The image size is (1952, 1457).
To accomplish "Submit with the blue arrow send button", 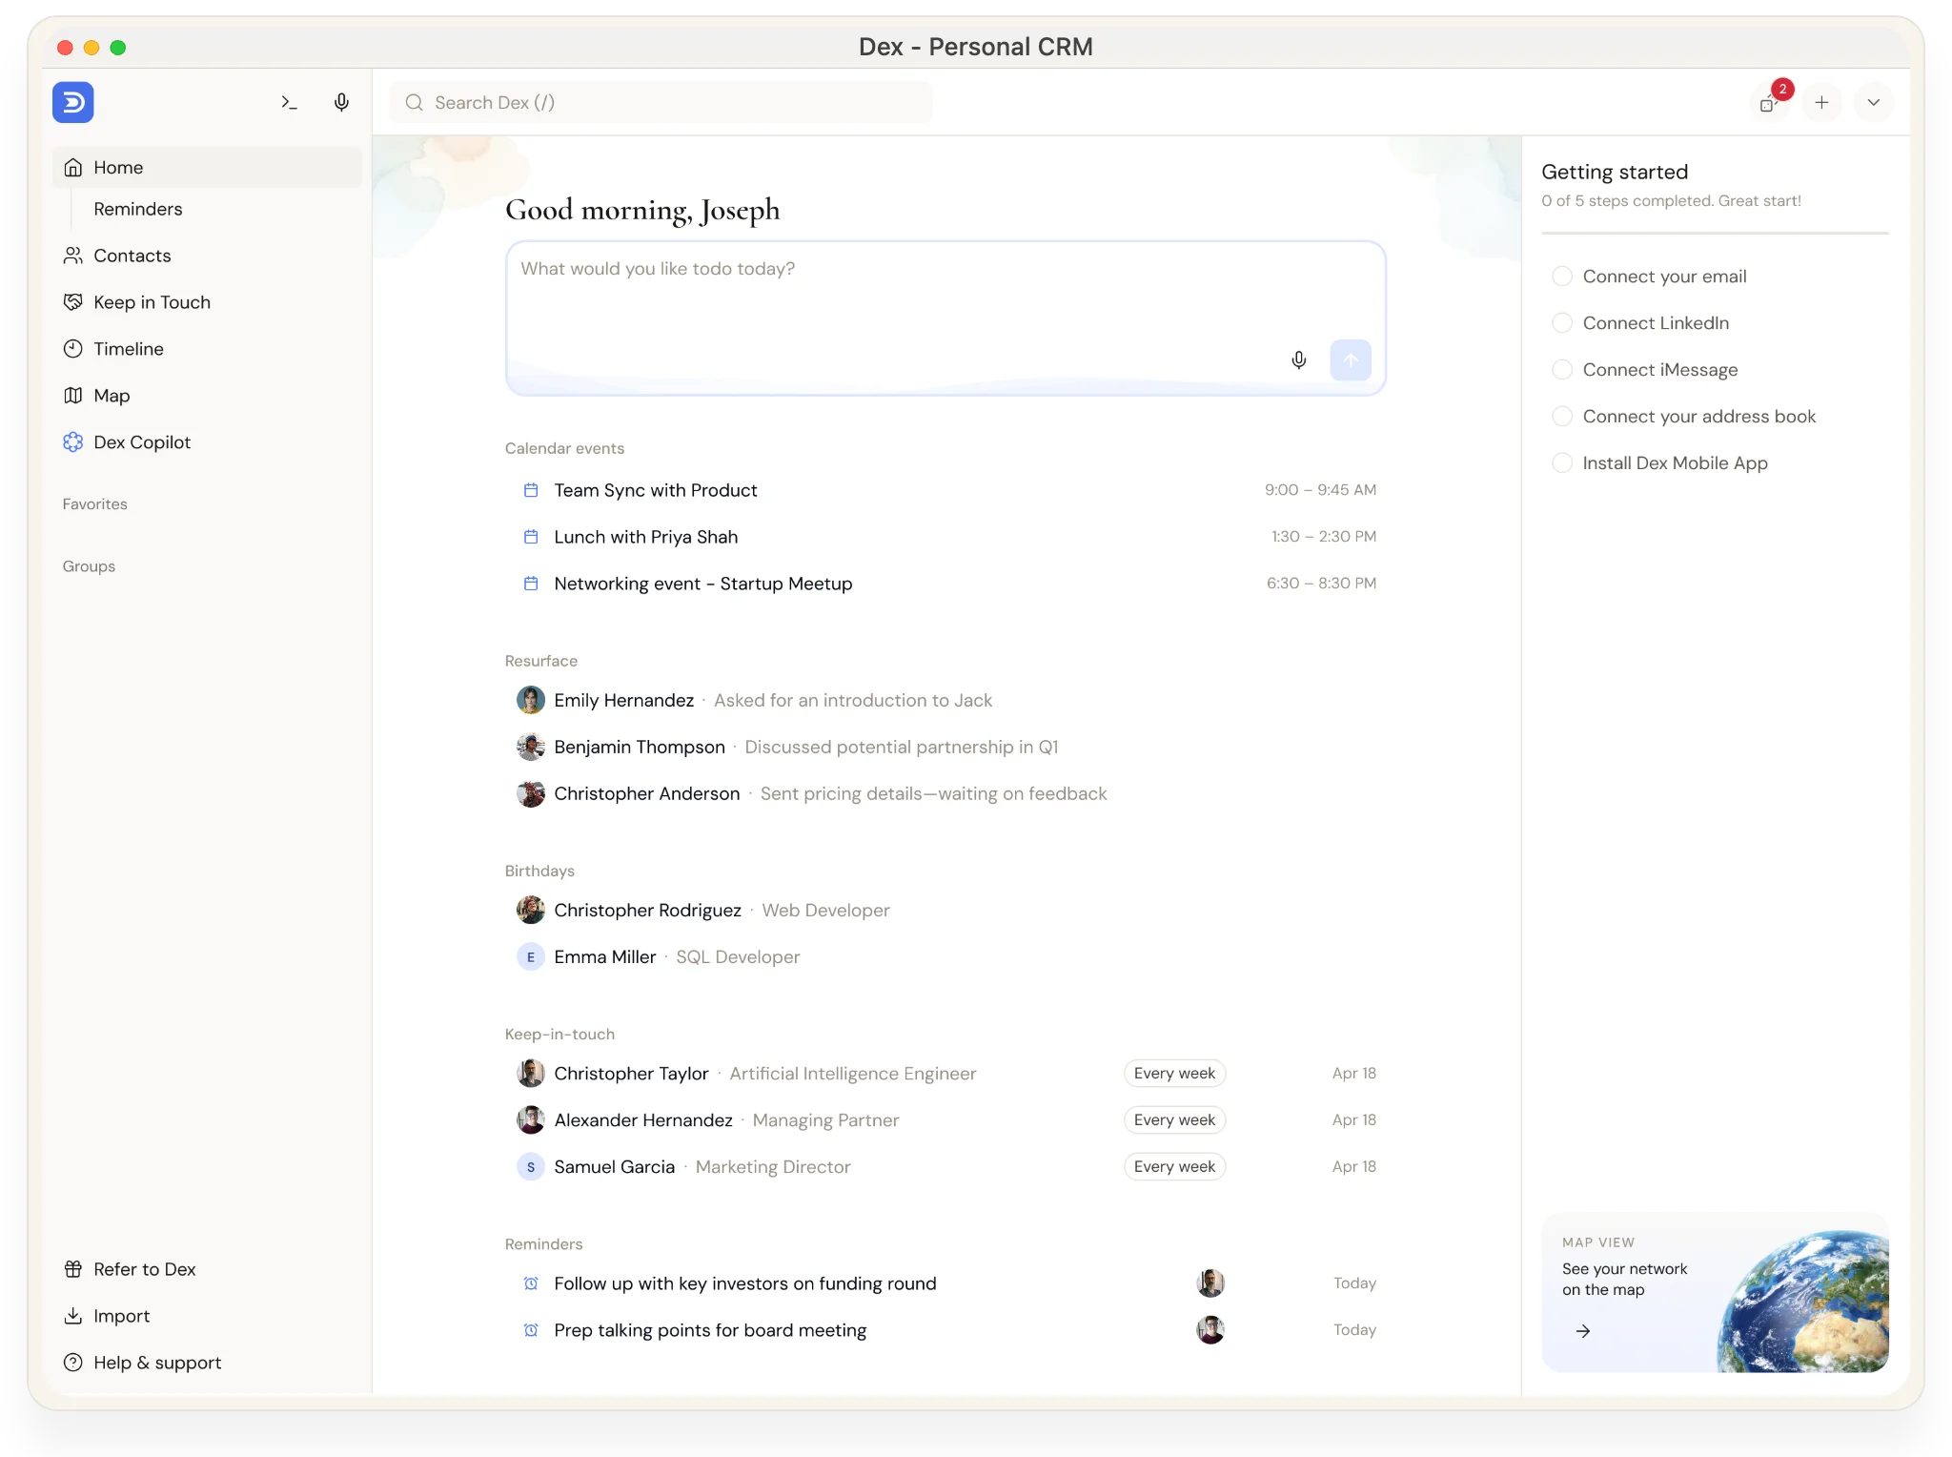I will (x=1350, y=360).
